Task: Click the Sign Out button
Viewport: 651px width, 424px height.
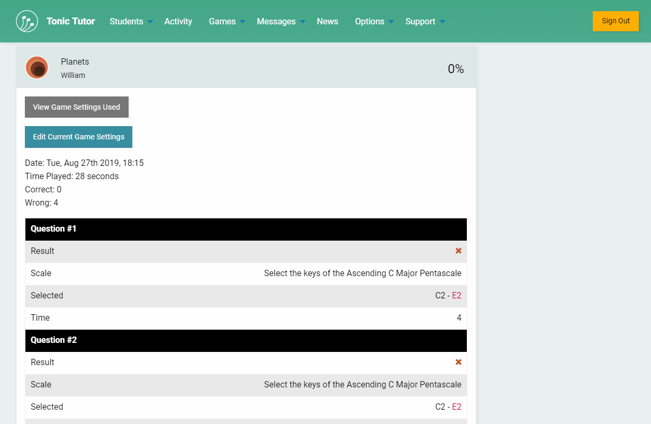Action: coord(616,21)
